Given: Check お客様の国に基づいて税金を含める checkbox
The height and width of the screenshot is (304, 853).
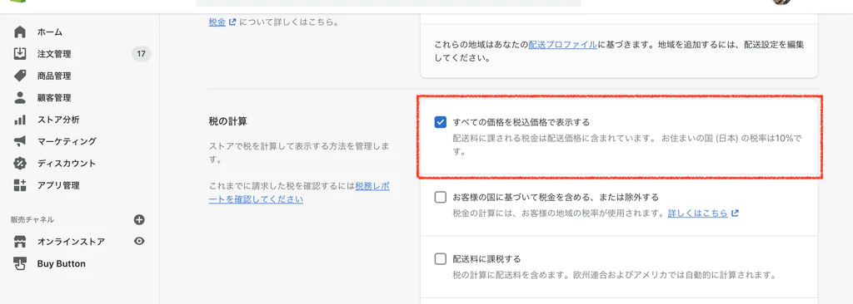Looking at the screenshot, I should 441,197.
